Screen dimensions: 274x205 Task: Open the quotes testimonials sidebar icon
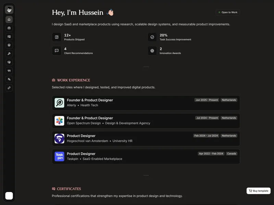pos(9,71)
